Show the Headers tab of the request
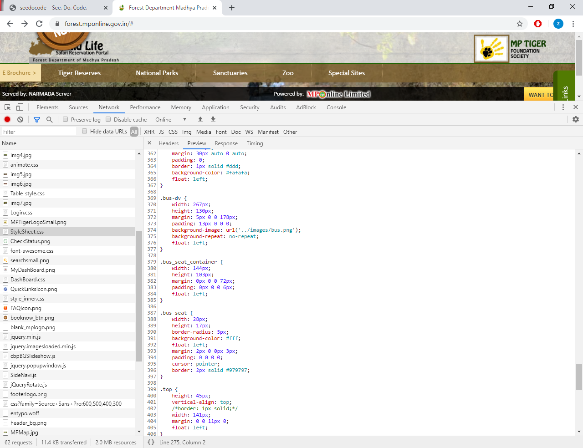 tap(169, 143)
